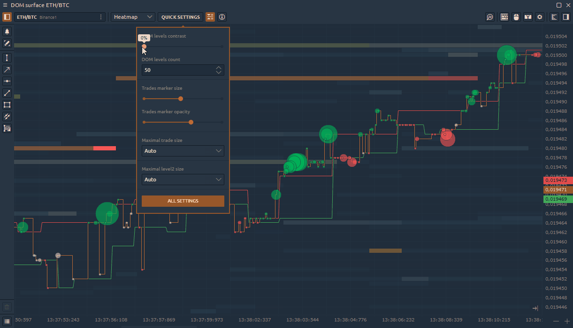
Task: Select the arrow drawing tool
Action: (x=7, y=70)
